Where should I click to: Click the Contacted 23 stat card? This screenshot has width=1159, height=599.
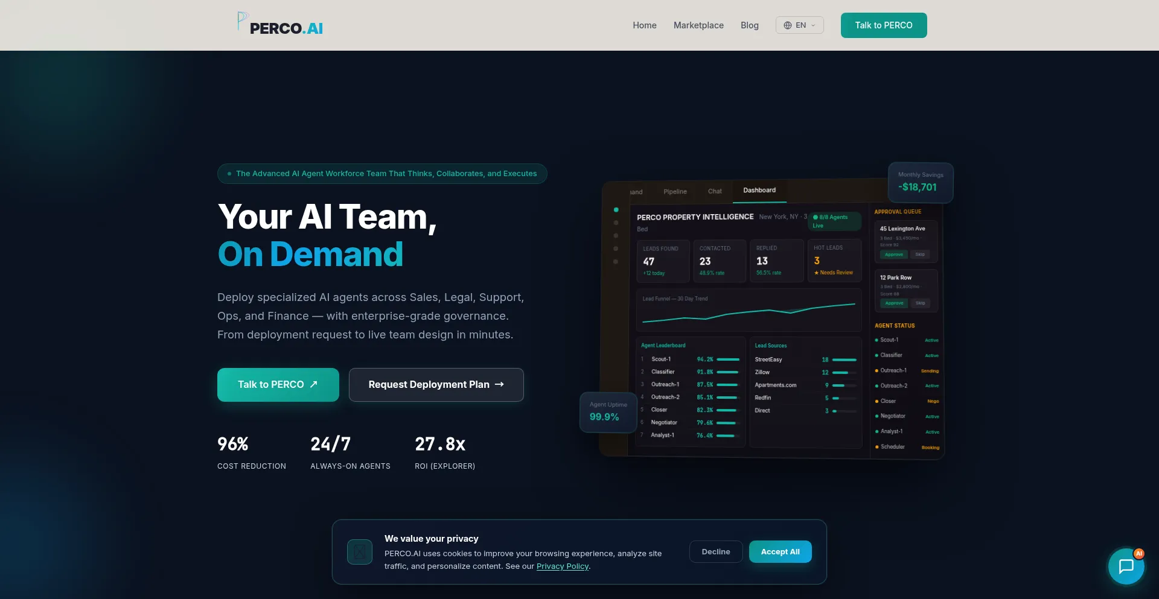[x=720, y=261]
